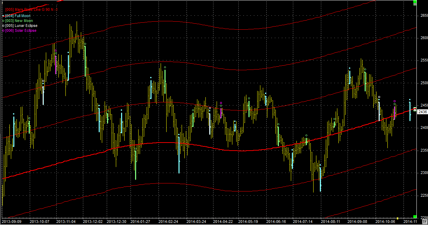Click the 2436 current price tag
Screen dimensions: 428x225
(422, 112)
